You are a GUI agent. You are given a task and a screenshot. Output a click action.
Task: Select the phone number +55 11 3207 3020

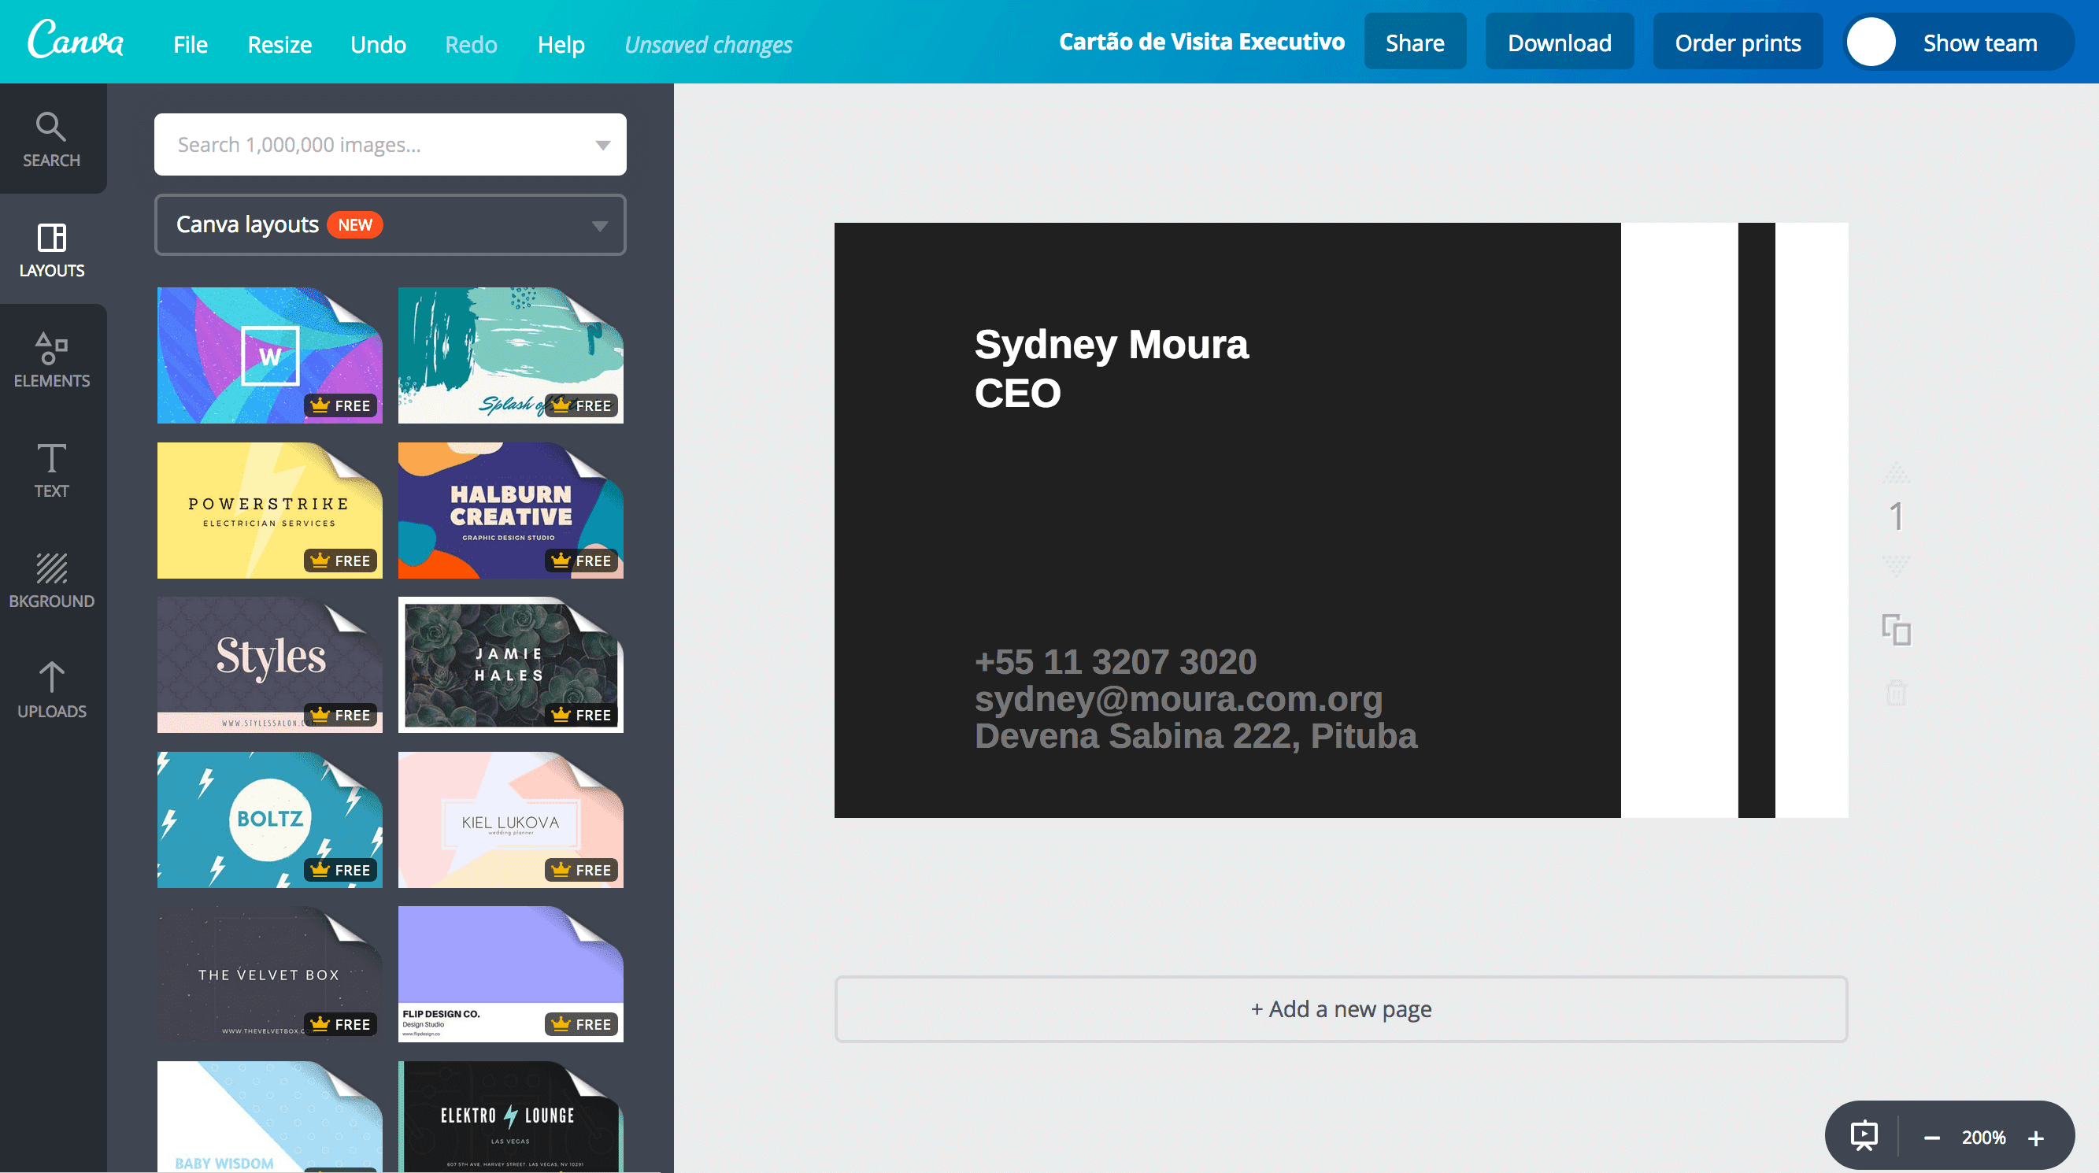coord(1116,661)
